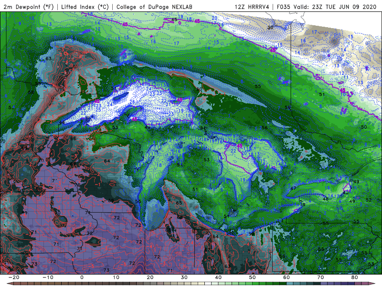This screenshot has height=286, width=382.
Task: Click the black dewpoint value 48 on map
Action: point(326,199)
